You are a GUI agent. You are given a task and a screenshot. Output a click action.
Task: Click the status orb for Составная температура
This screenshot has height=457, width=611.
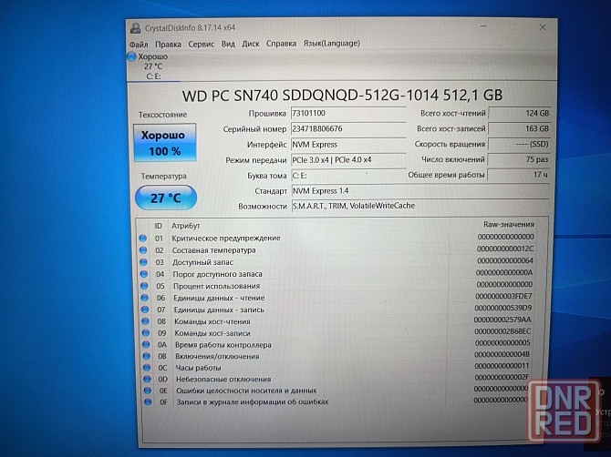142,250
